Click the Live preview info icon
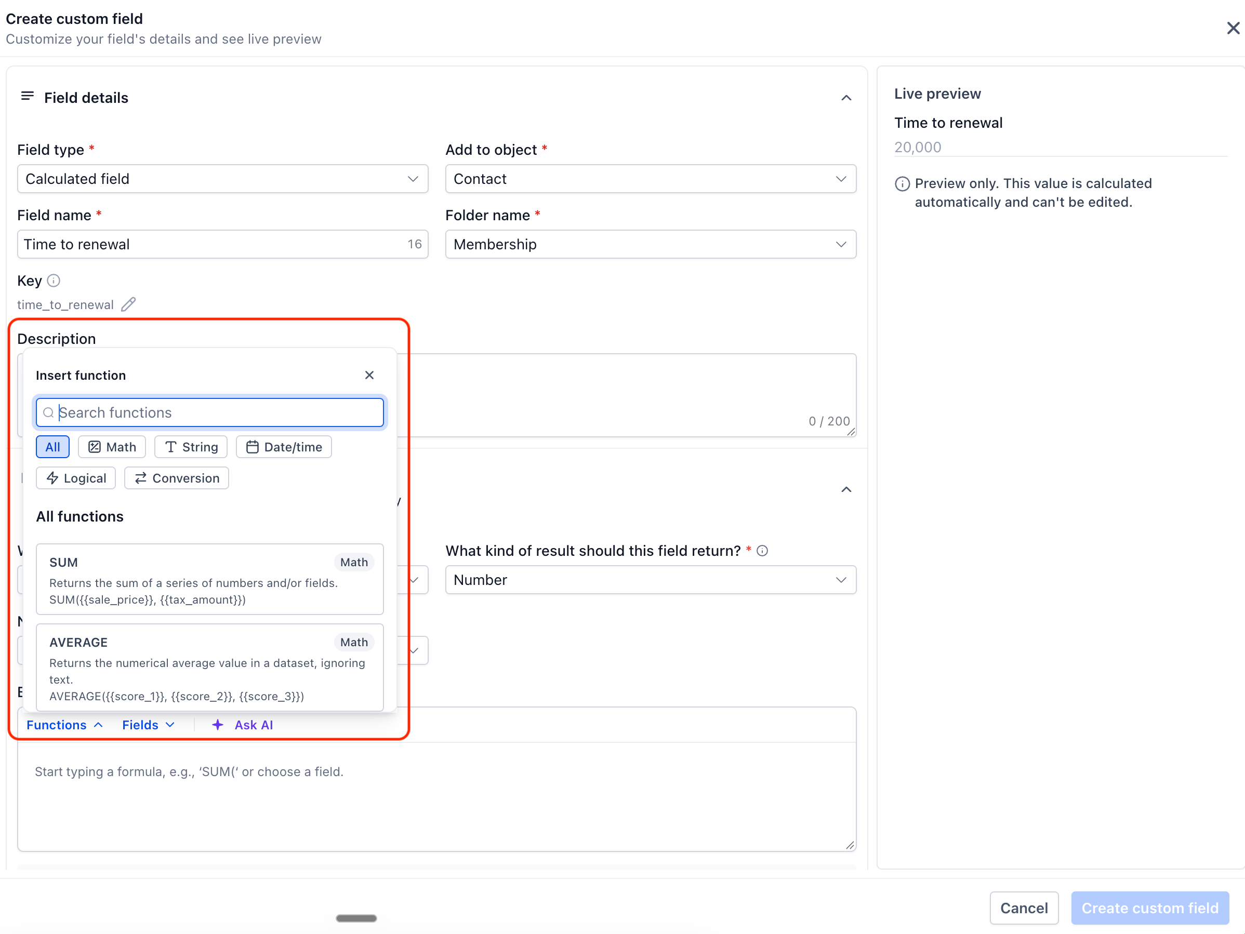 click(x=902, y=183)
